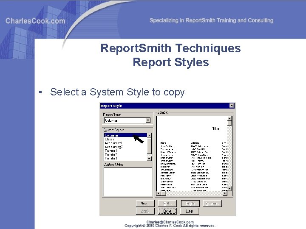Click the Apply button
Screen dimensions: 306x229
[x=145, y=211]
